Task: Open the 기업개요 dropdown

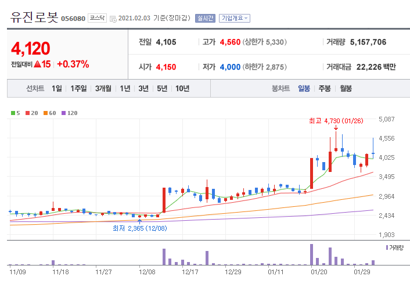Action: [235, 18]
